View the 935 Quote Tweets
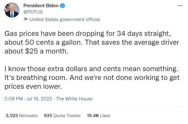The width and height of the screenshot is (188, 124). [x=62, y=116]
